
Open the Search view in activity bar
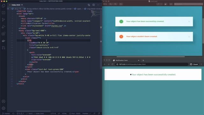(4, 13)
